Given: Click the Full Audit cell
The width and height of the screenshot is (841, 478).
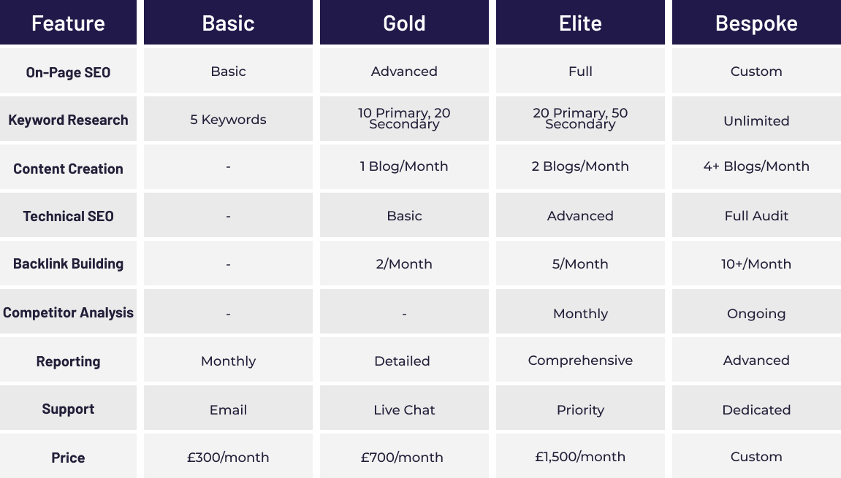Looking at the screenshot, I should (x=756, y=215).
